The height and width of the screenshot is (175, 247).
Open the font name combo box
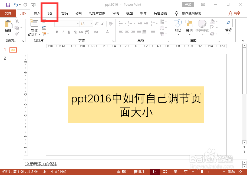click(x=67, y=24)
